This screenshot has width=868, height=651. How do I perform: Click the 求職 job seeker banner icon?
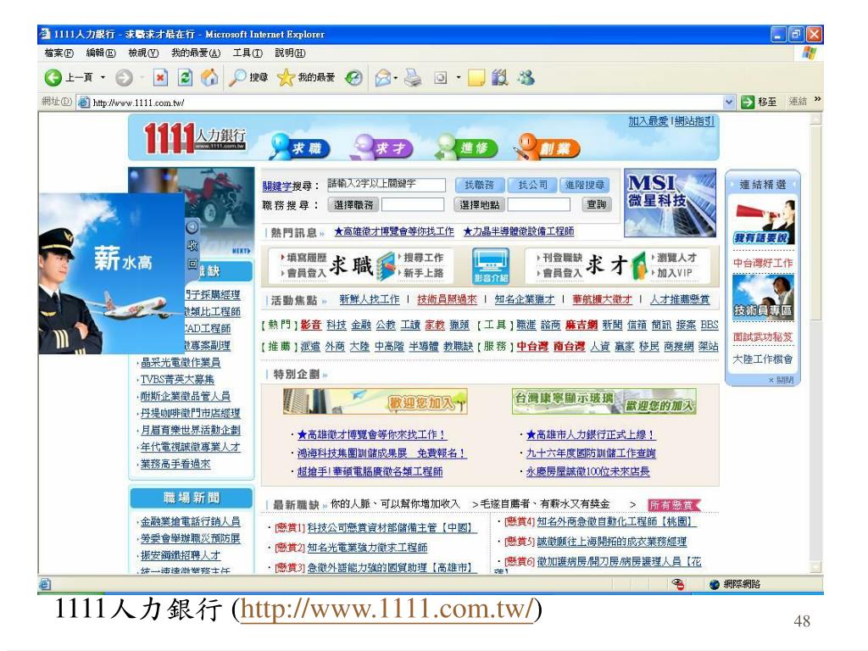click(x=299, y=147)
